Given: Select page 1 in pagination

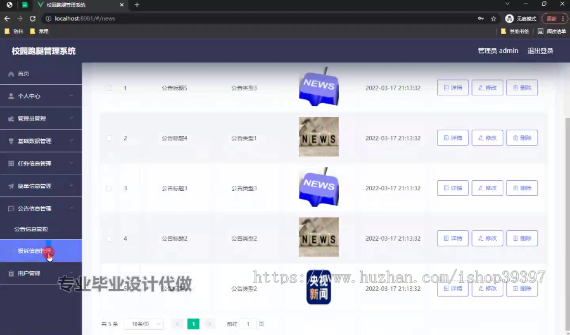Looking at the screenshot, I should click(193, 324).
